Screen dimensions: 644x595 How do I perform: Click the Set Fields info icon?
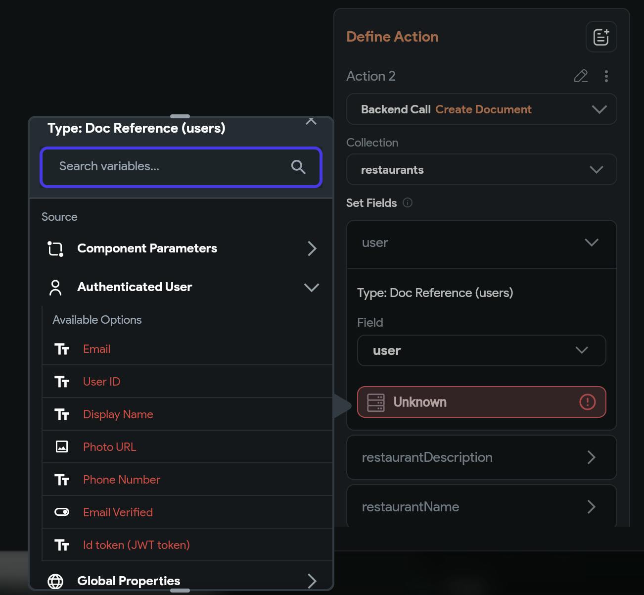pos(408,202)
